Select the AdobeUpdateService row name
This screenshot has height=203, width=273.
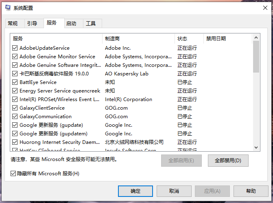click(44, 48)
